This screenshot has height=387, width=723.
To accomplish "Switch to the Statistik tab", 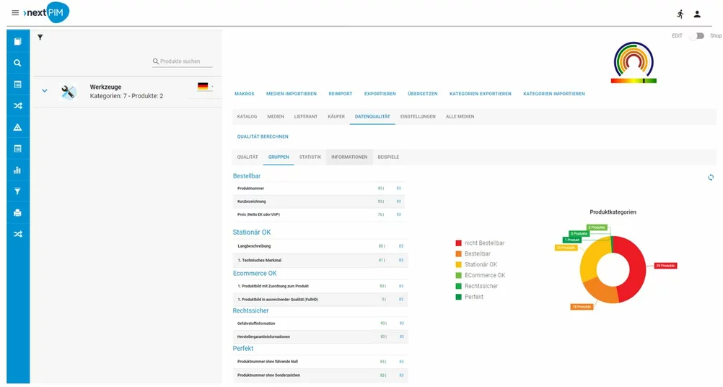I will coord(310,157).
